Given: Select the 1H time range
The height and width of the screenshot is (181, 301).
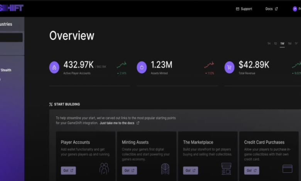Looking at the screenshot, I should pyautogui.click(x=269, y=44).
